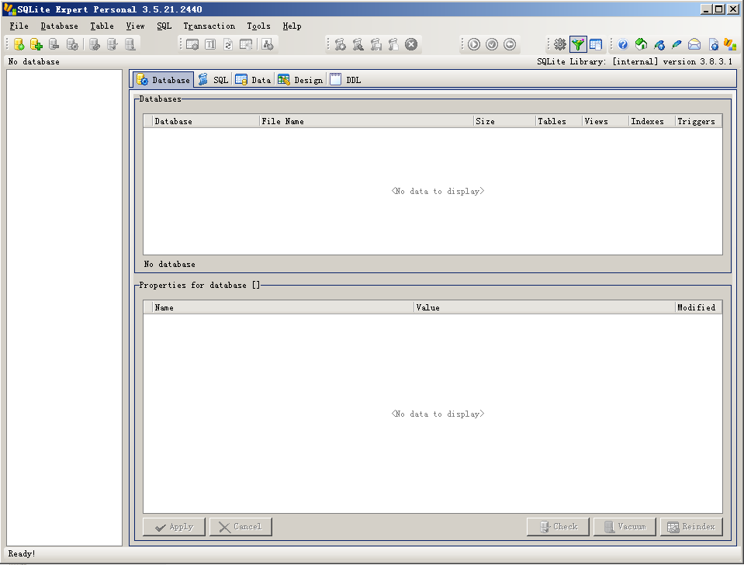Click the Close Database icon with minus sign
The width and height of the screenshot is (744, 565).
pyautogui.click(x=54, y=44)
